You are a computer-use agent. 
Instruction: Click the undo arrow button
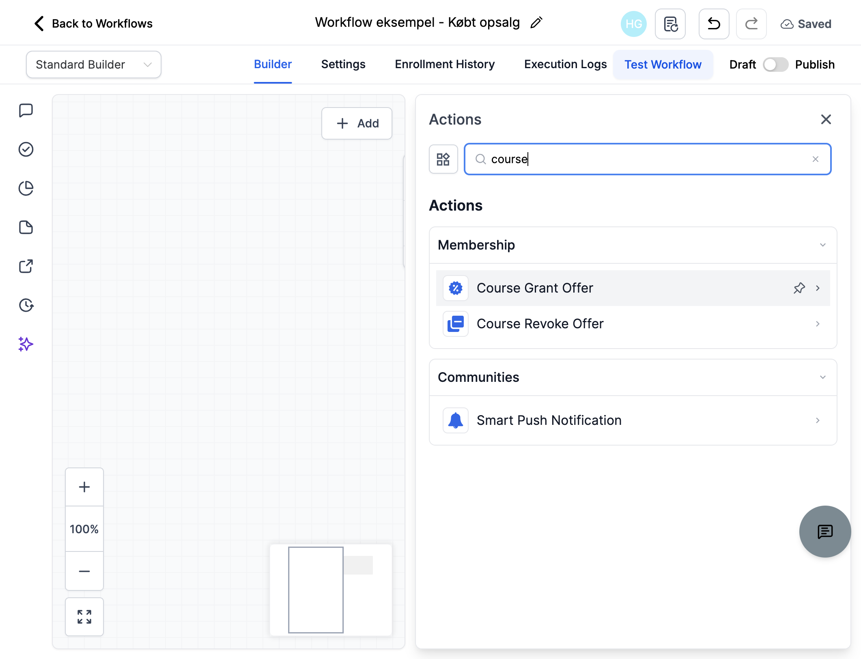[x=714, y=24]
